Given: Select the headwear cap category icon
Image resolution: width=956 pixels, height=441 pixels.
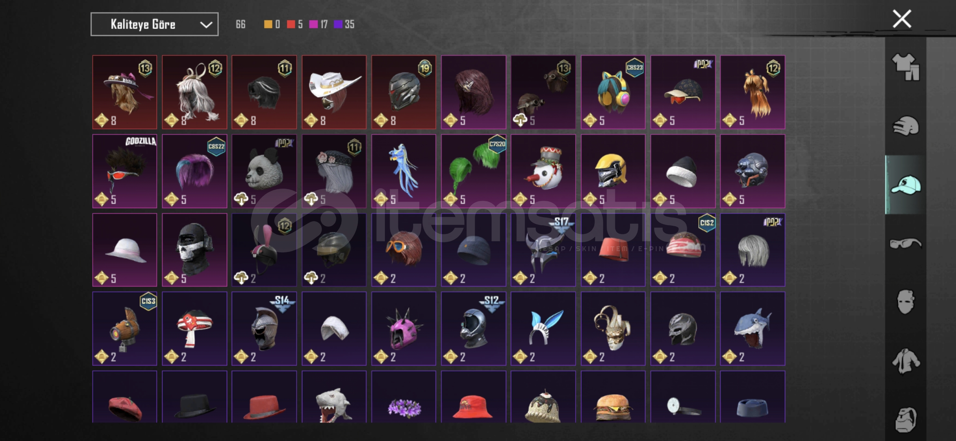Looking at the screenshot, I should point(905,185).
